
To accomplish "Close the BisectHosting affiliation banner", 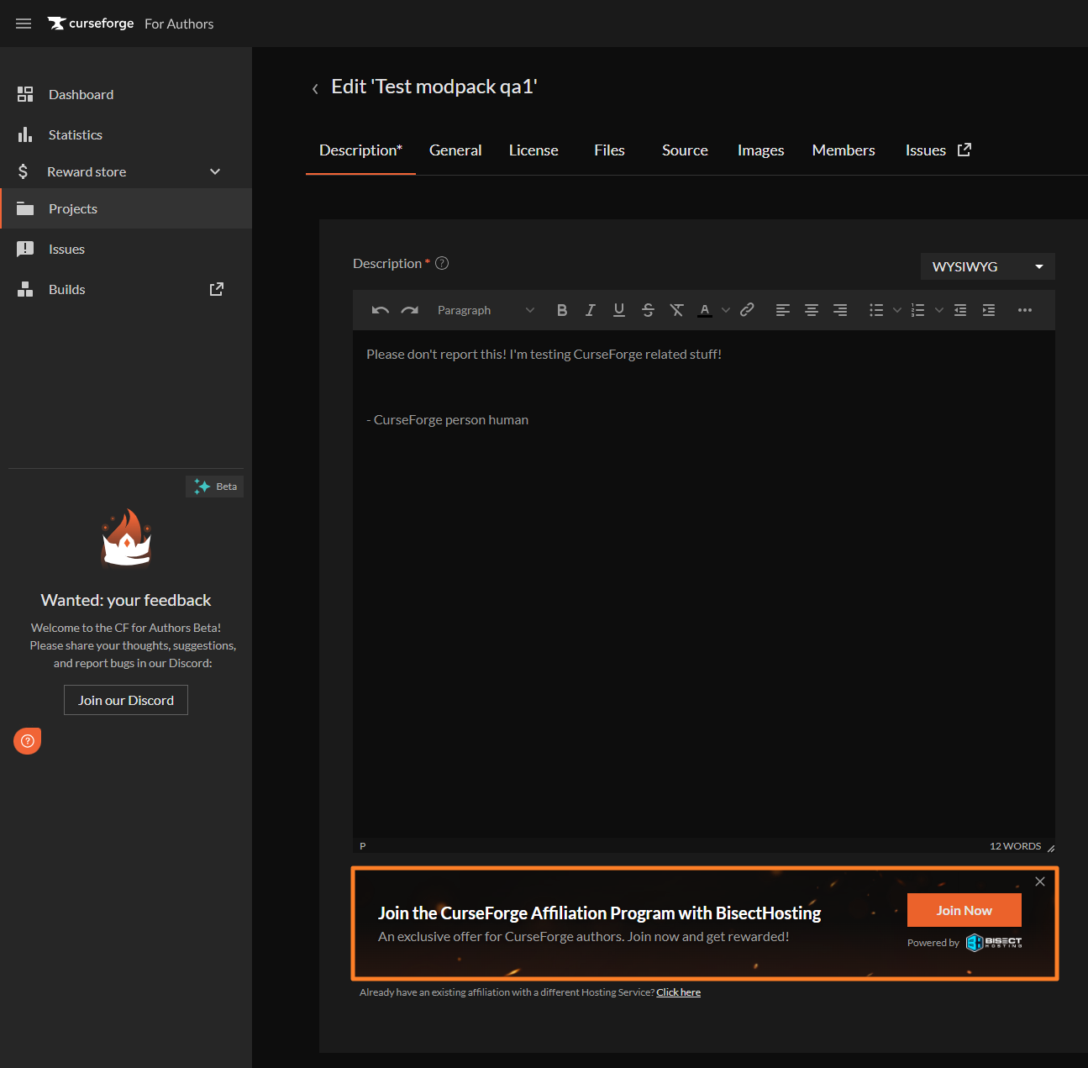I will 1040,881.
